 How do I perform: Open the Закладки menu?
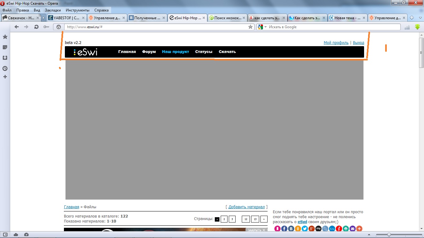(x=53, y=10)
